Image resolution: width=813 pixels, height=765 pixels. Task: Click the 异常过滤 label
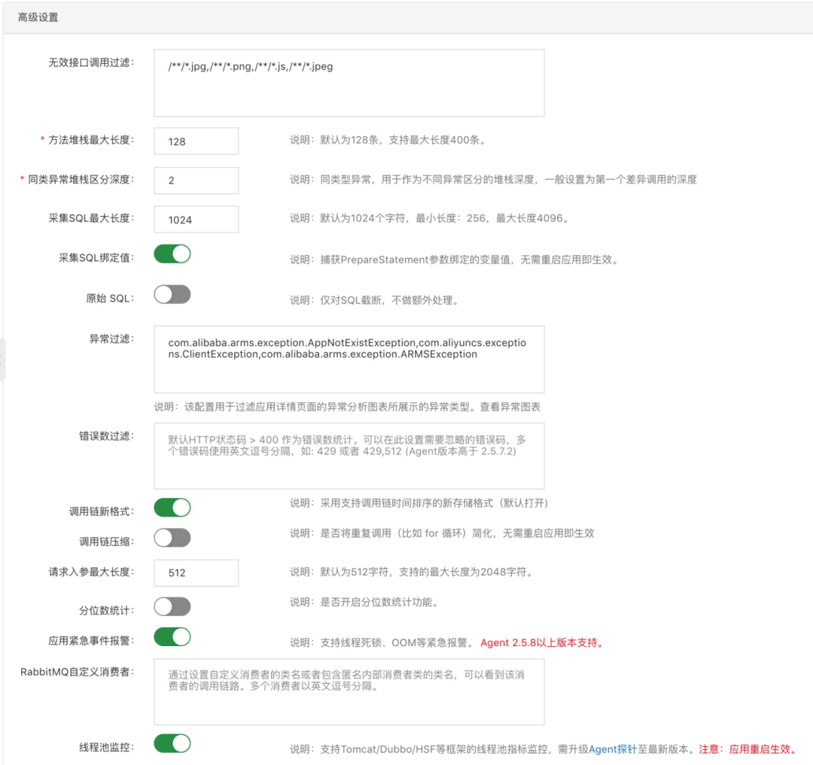tap(111, 338)
